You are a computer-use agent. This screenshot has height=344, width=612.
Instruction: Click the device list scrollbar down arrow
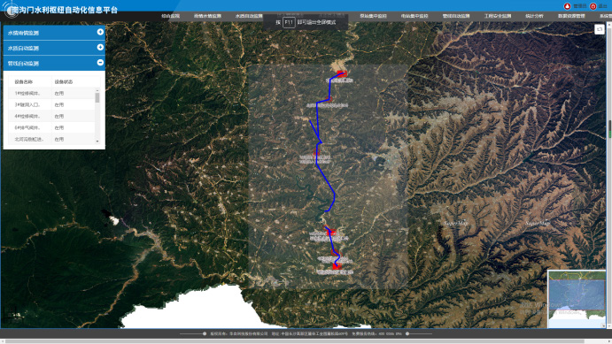(97, 141)
